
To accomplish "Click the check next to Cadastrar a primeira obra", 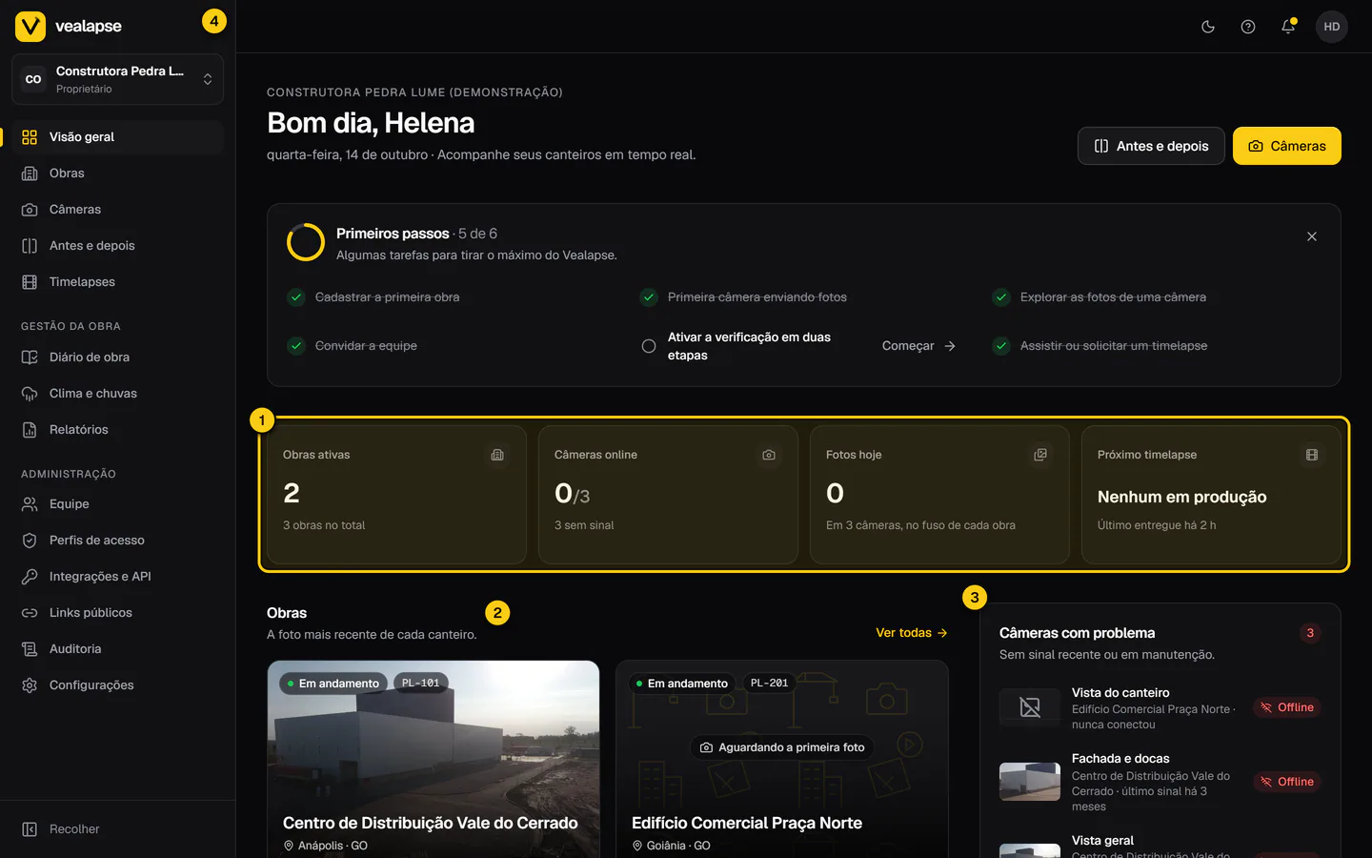I will point(296,297).
